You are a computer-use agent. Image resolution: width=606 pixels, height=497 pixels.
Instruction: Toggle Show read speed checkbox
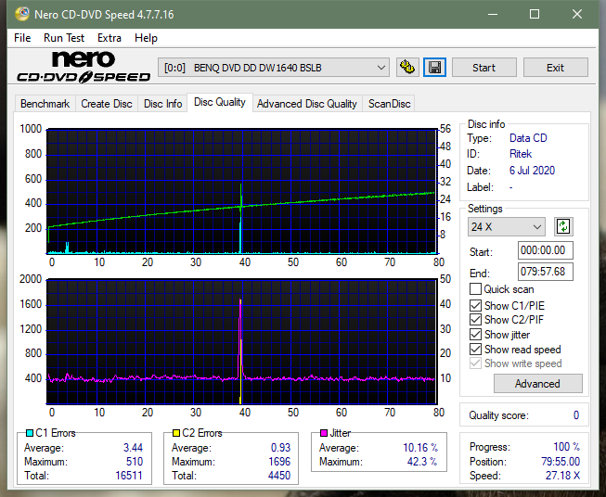click(x=475, y=349)
